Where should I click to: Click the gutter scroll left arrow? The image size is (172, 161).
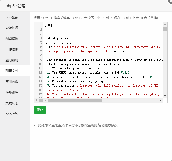[x=36, y=100]
